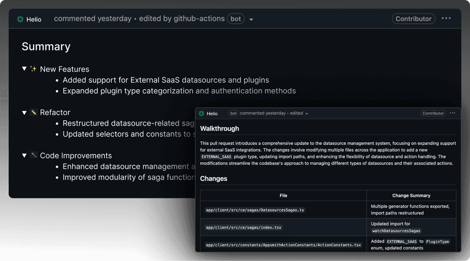Open the dropdown arrow next to the bot badge
Image resolution: width=470 pixels, height=261 pixels.
[251, 19]
